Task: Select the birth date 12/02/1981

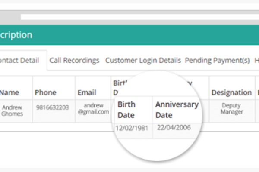Action: pos(132,128)
